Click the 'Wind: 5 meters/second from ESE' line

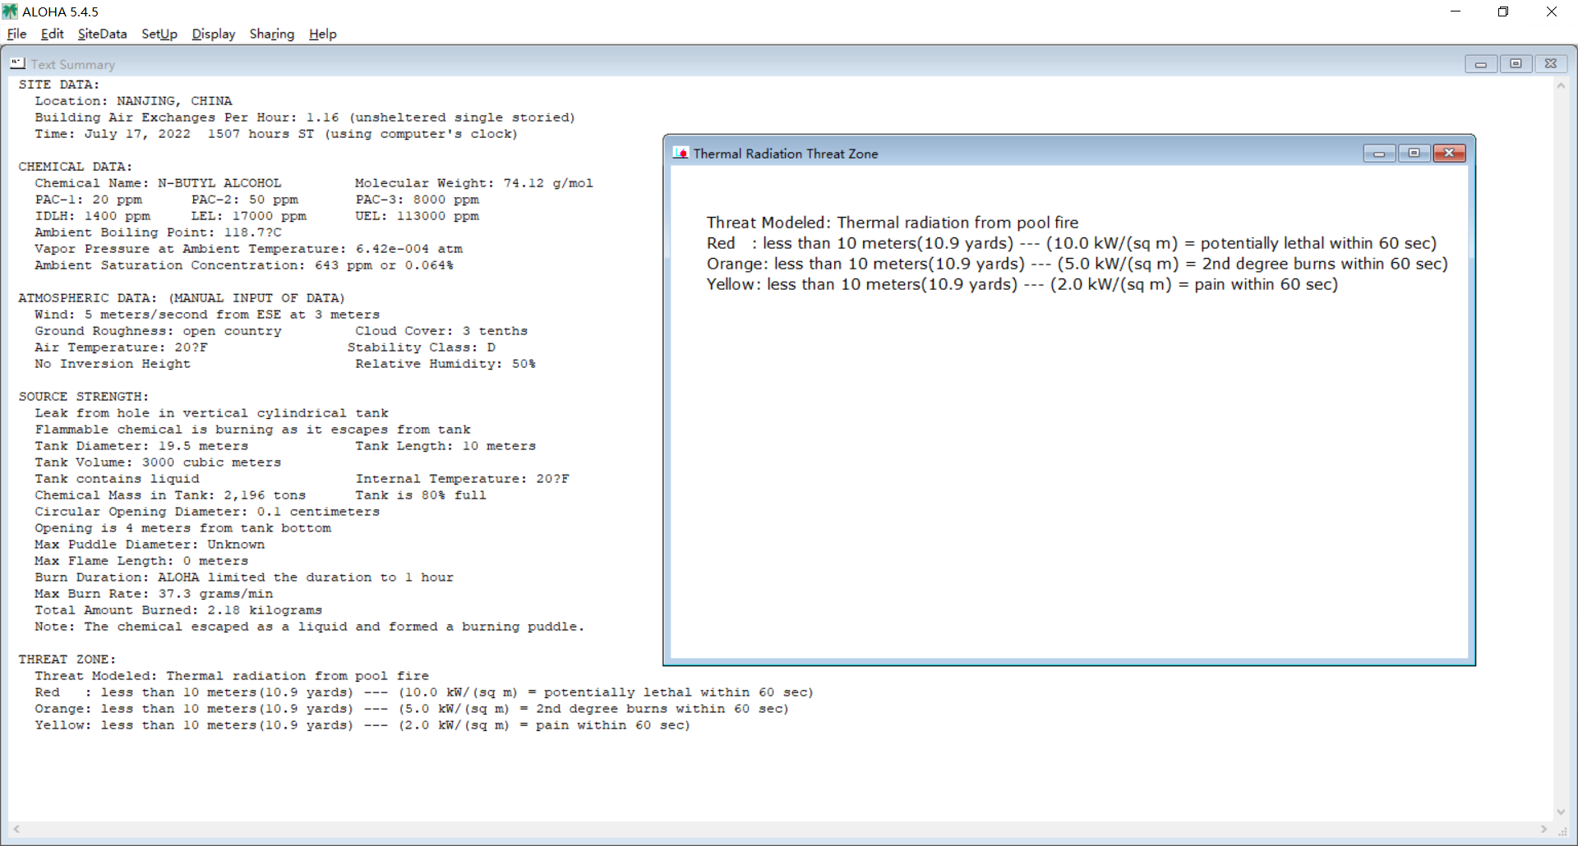(207, 315)
